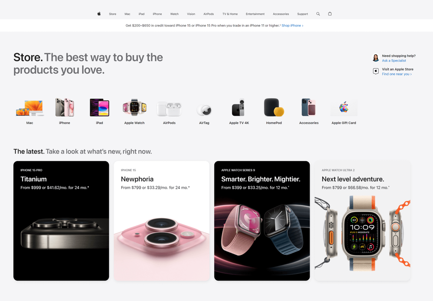
Task: Open the shopping bag icon
Action: pyautogui.click(x=330, y=14)
